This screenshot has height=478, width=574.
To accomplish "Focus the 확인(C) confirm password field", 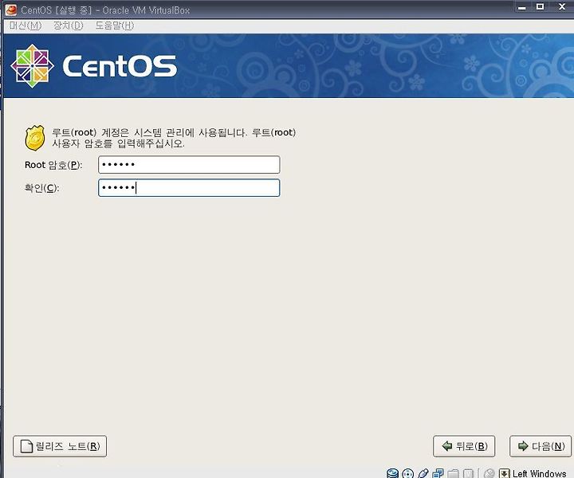I will [x=189, y=188].
